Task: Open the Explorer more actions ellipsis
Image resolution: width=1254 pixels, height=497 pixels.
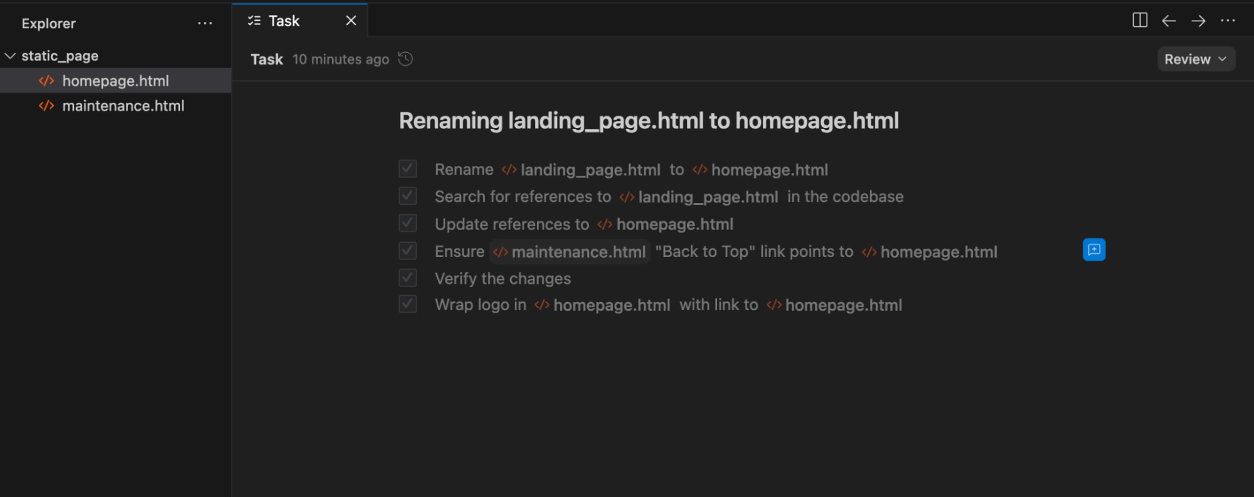Action: coord(205,24)
